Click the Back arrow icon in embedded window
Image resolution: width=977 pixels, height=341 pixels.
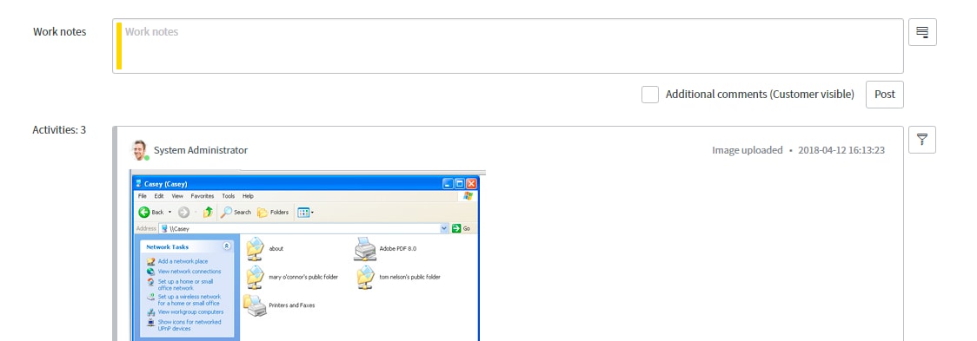pyautogui.click(x=144, y=213)
